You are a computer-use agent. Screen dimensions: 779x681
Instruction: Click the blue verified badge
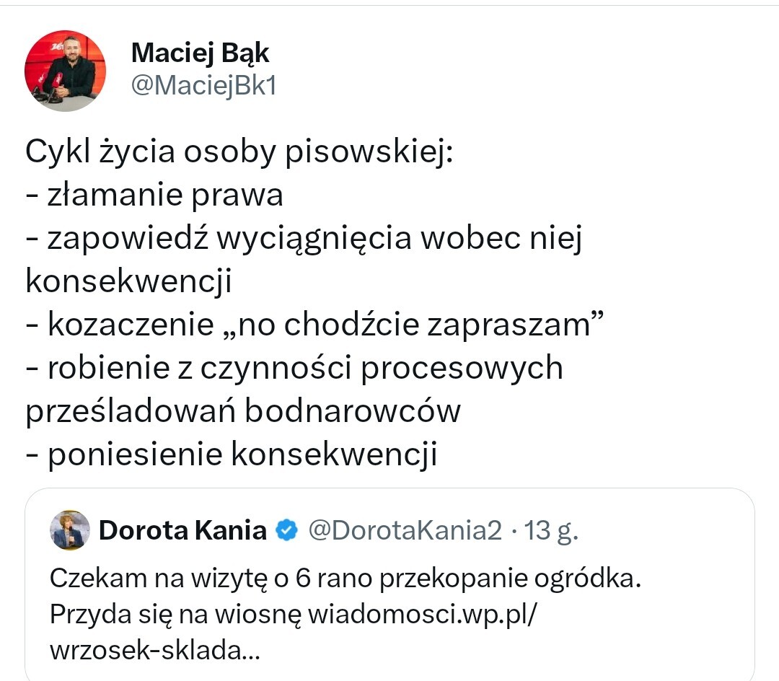pyautogui.click(x=287, y=531)
